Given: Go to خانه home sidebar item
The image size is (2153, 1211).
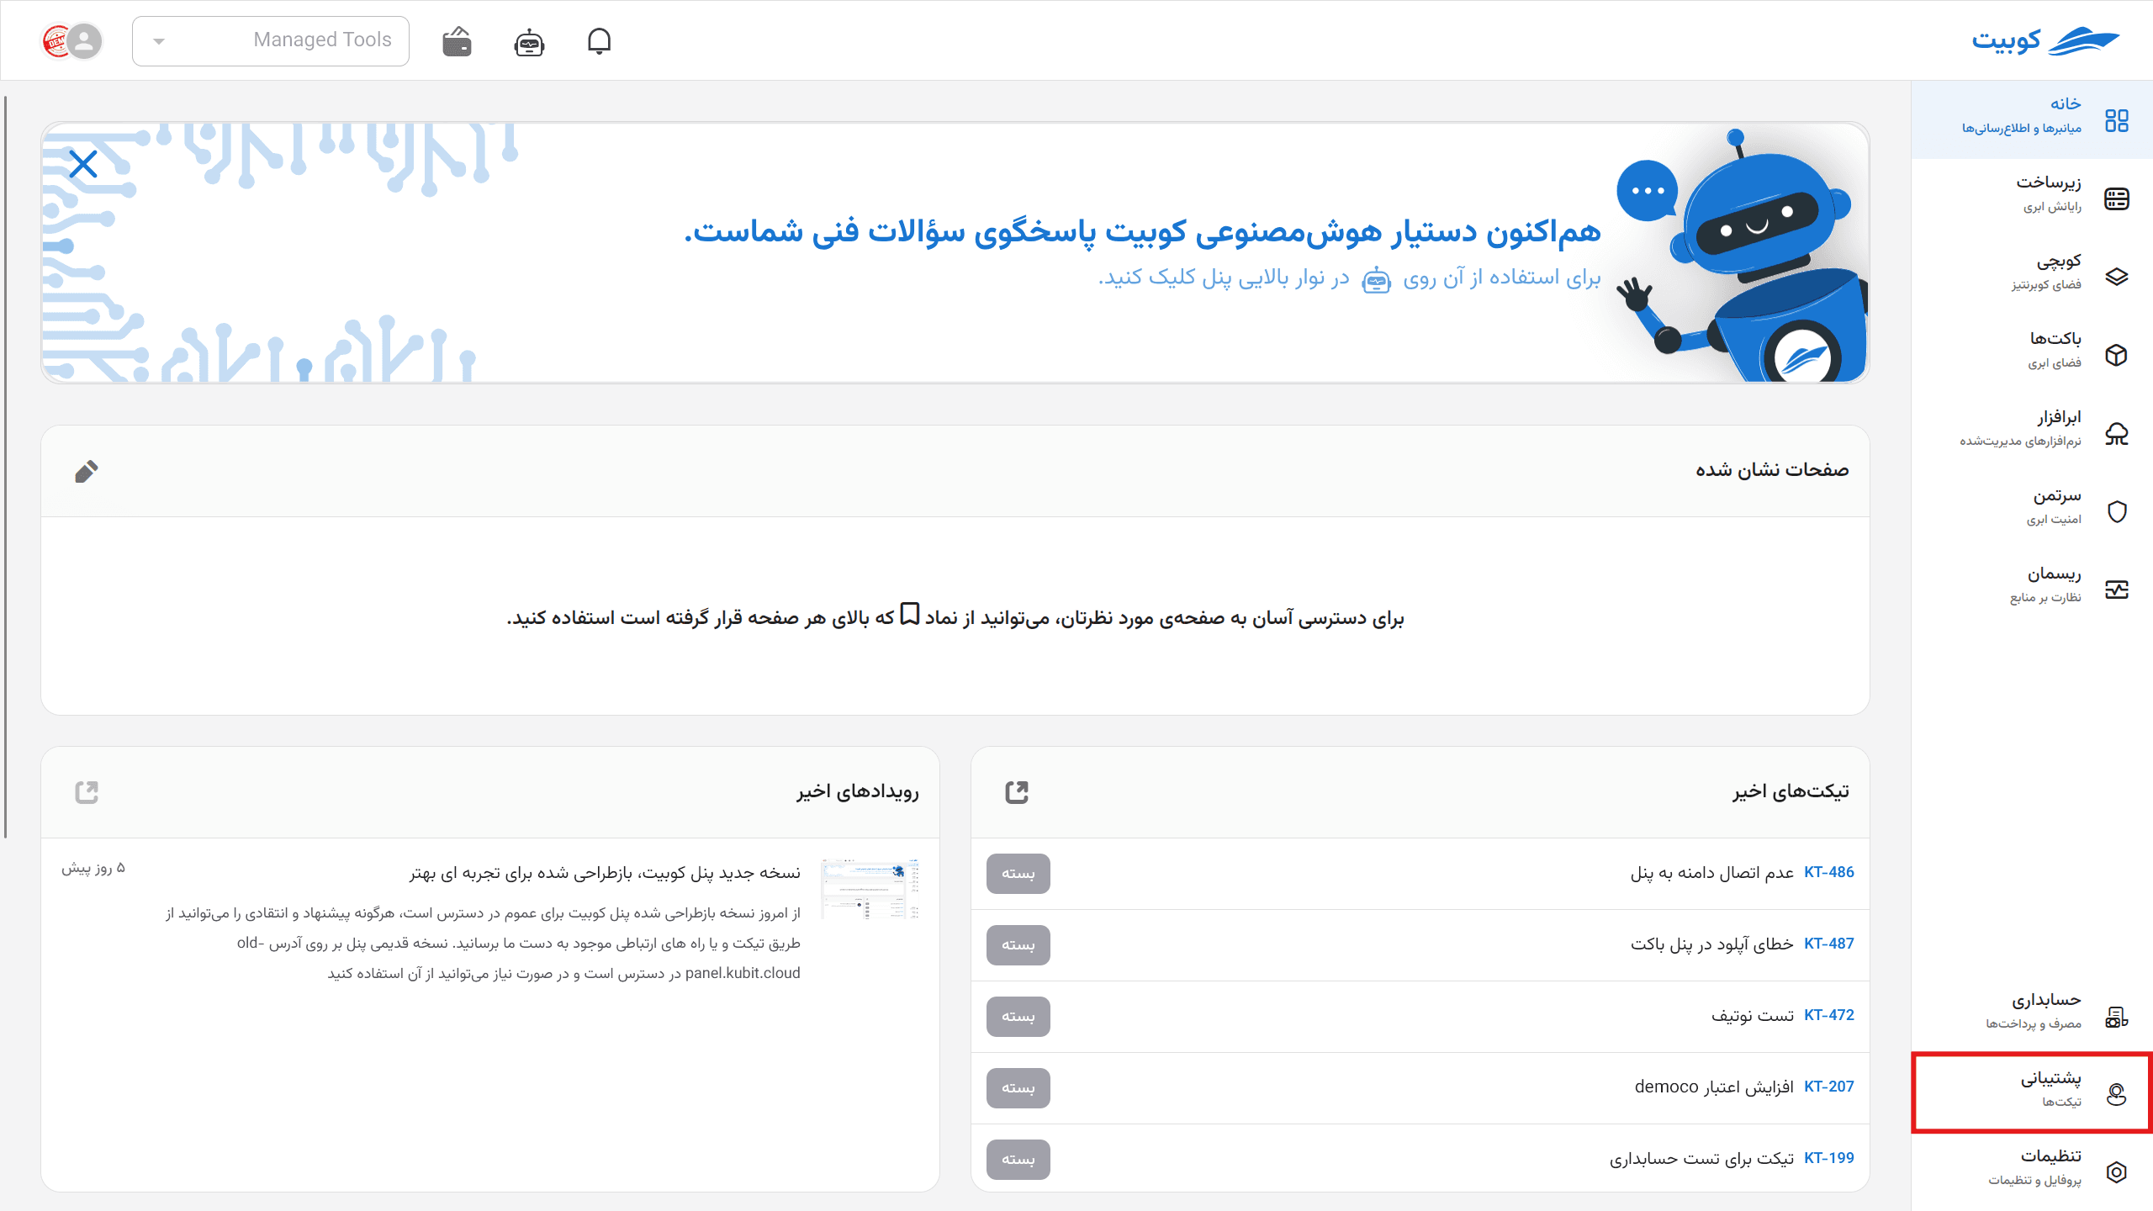Looking at the screenshot, I should pos(2032,119).
